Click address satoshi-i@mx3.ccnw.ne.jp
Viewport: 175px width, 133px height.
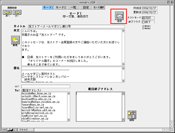pos(39,96)
